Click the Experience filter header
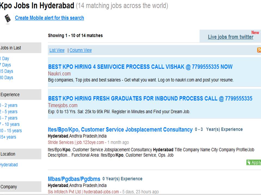 (x=21, y=95)
